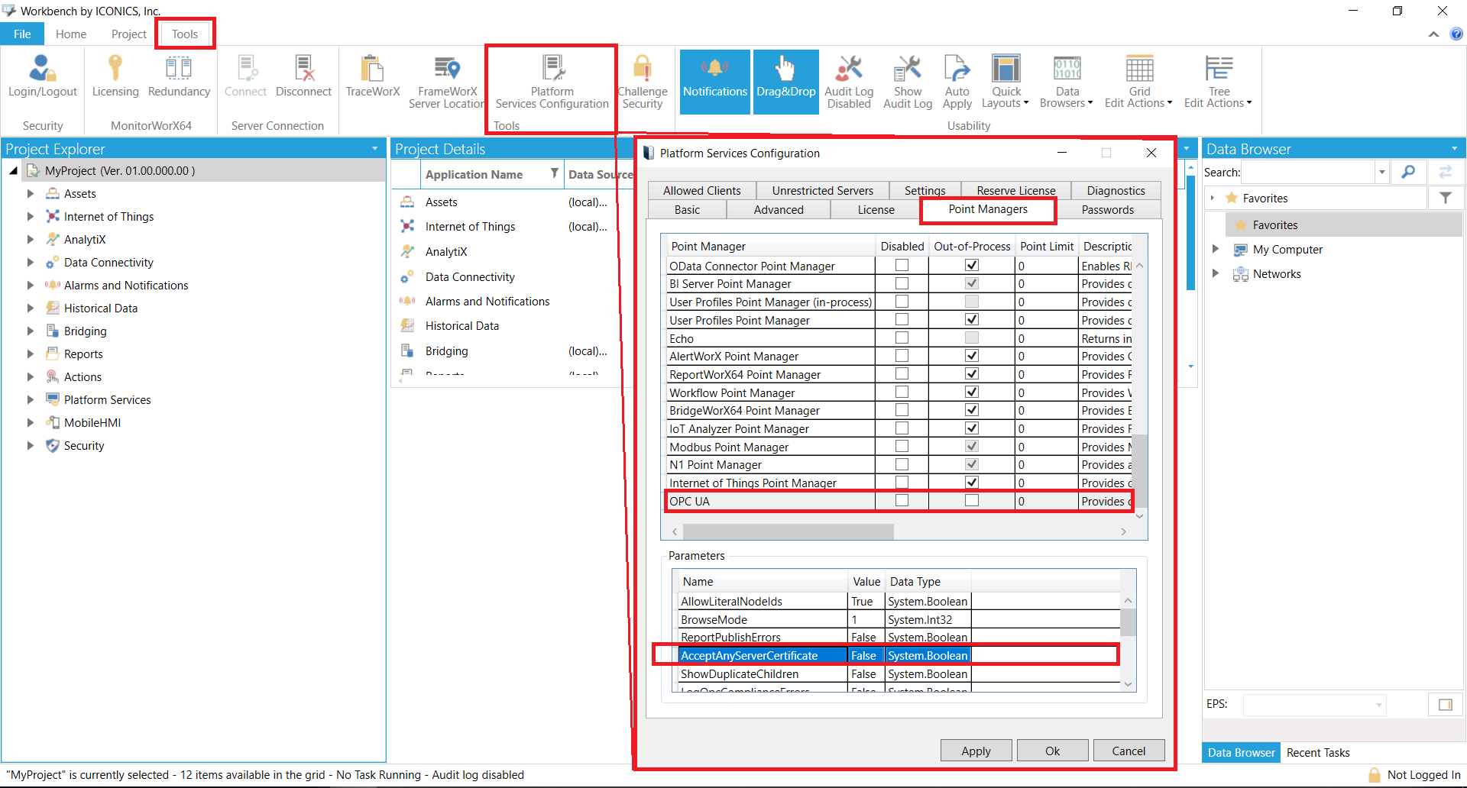
Task: Select Networks in Data Browser
Action: click(x=1277, y=274)
